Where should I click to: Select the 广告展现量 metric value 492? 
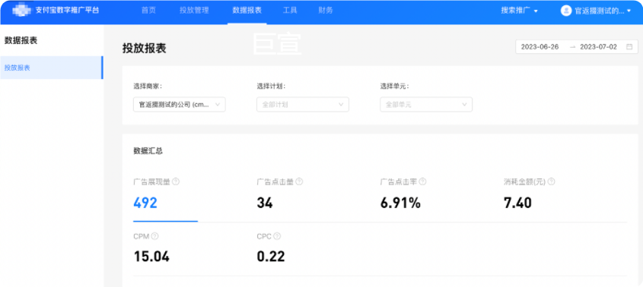pos(145,203)
